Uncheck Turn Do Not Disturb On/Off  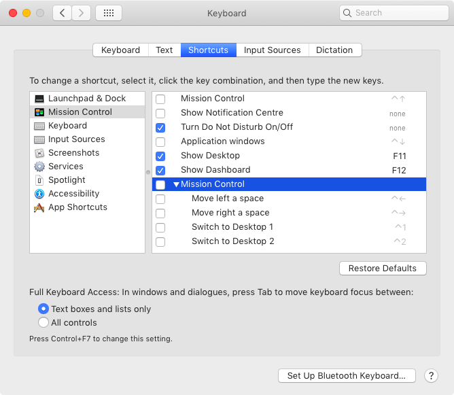(160, 127)
